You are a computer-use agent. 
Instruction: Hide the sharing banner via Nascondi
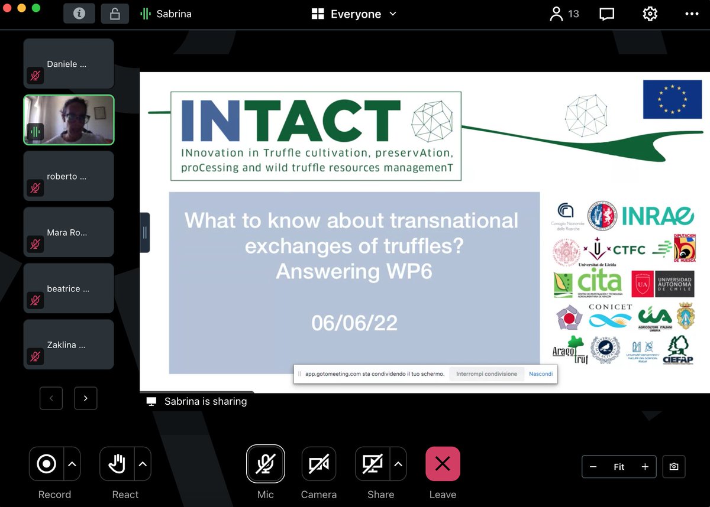click(540, 373)
